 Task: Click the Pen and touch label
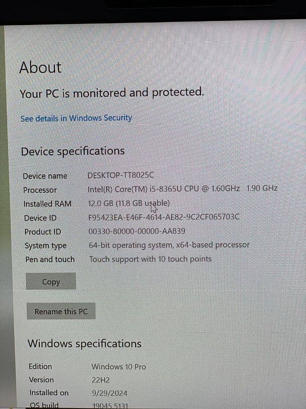pyautogui.click(x=50, y=259)
